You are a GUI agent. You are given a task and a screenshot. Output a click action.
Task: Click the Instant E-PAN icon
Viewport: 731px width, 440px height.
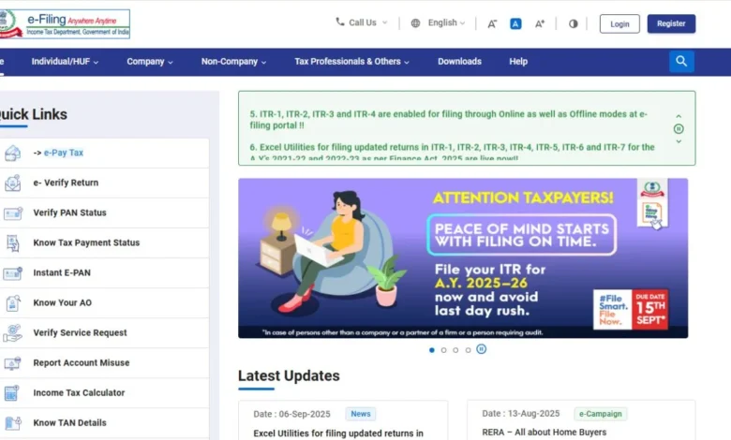(12, 272)
